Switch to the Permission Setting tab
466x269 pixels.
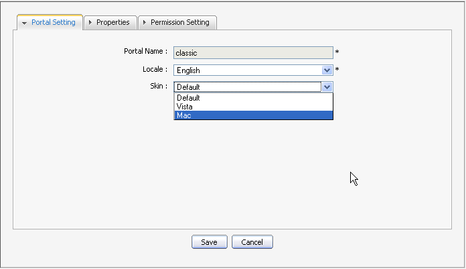177,22
